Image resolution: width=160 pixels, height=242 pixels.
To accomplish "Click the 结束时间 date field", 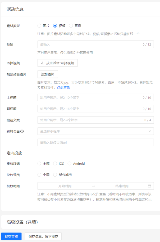I will (122, 186).
